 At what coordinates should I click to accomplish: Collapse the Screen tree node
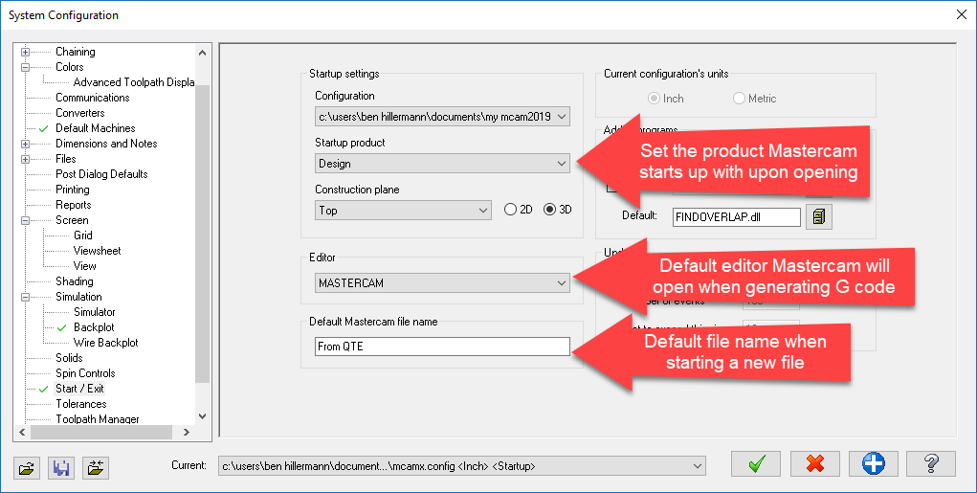26,220
